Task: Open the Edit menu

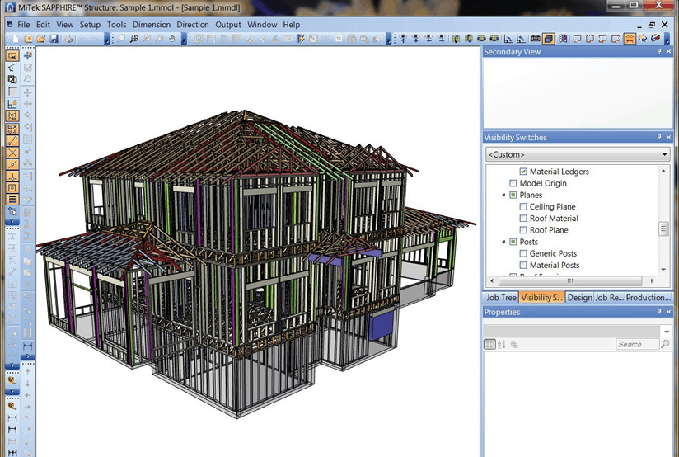Action: pyautogui.click(x=43, y=25)
